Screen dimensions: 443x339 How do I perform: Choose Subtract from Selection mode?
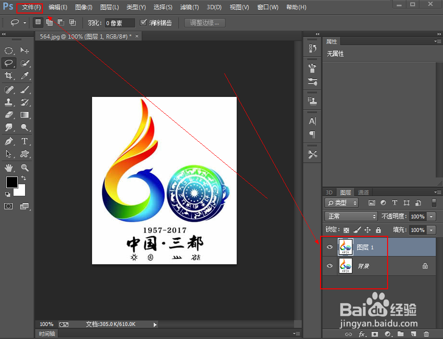tap(61, 22)
